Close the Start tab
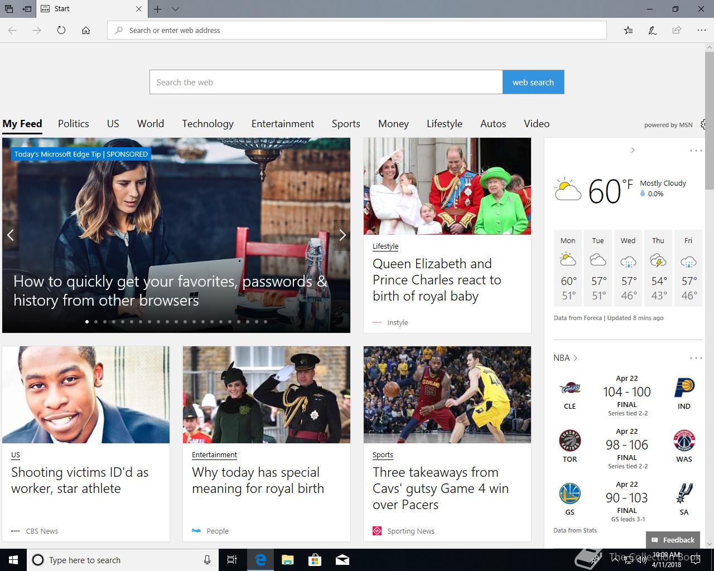 139,9
